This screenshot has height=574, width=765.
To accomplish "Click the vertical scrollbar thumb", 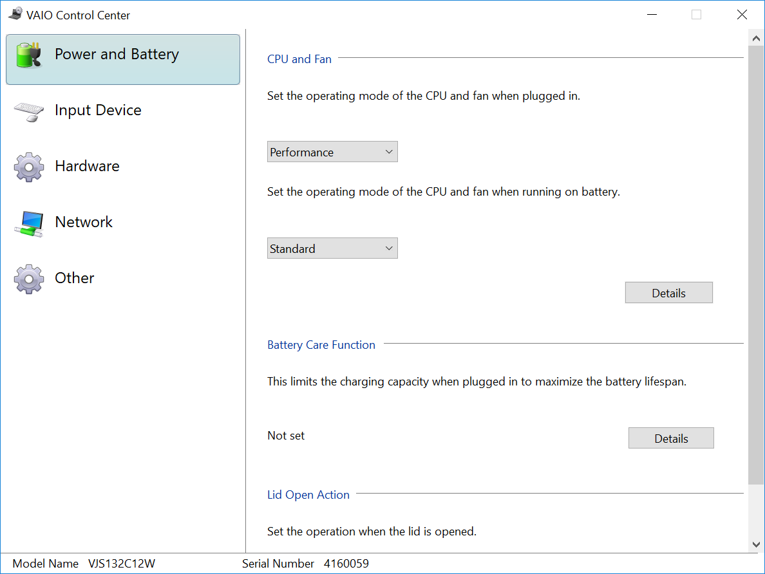I will 756,265.
